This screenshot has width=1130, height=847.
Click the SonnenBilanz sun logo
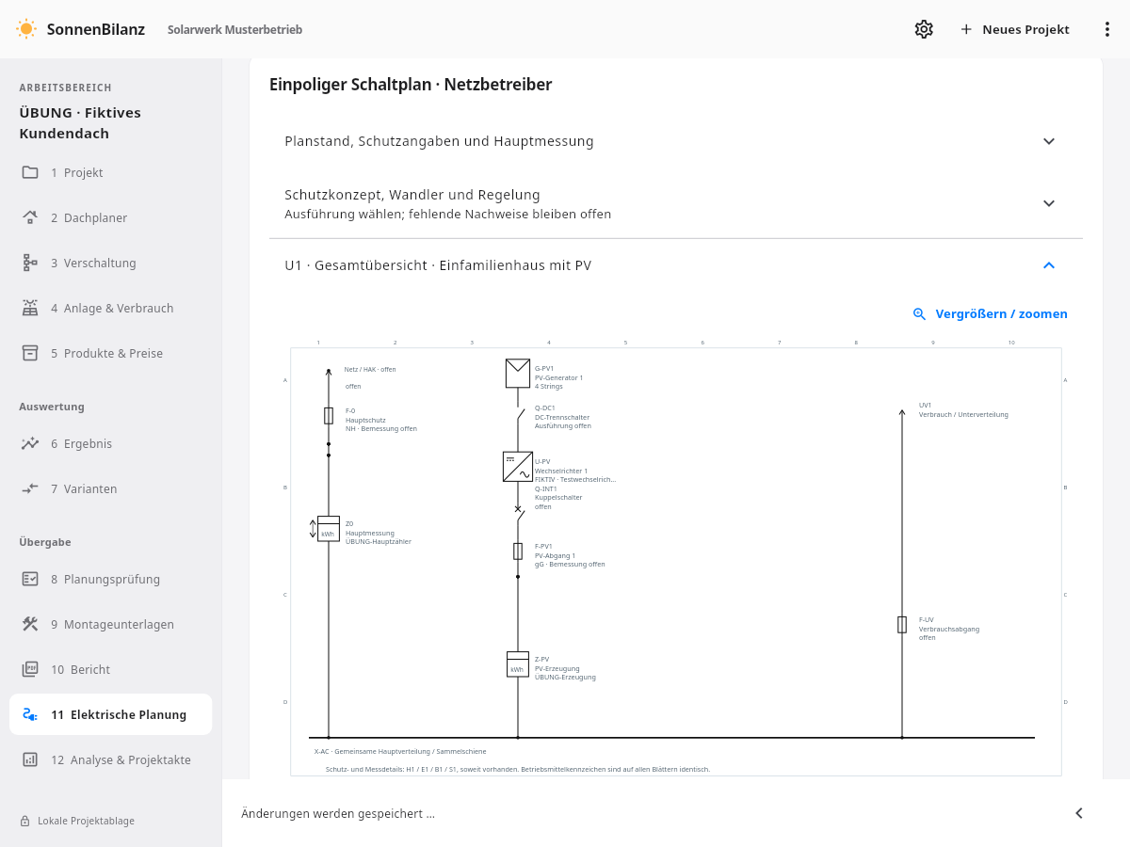point(26,29)
